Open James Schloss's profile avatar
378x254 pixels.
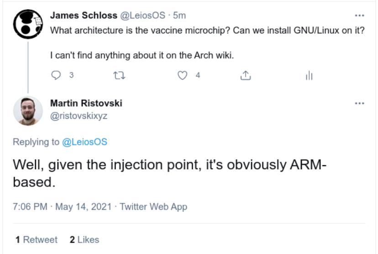point(28,24)
